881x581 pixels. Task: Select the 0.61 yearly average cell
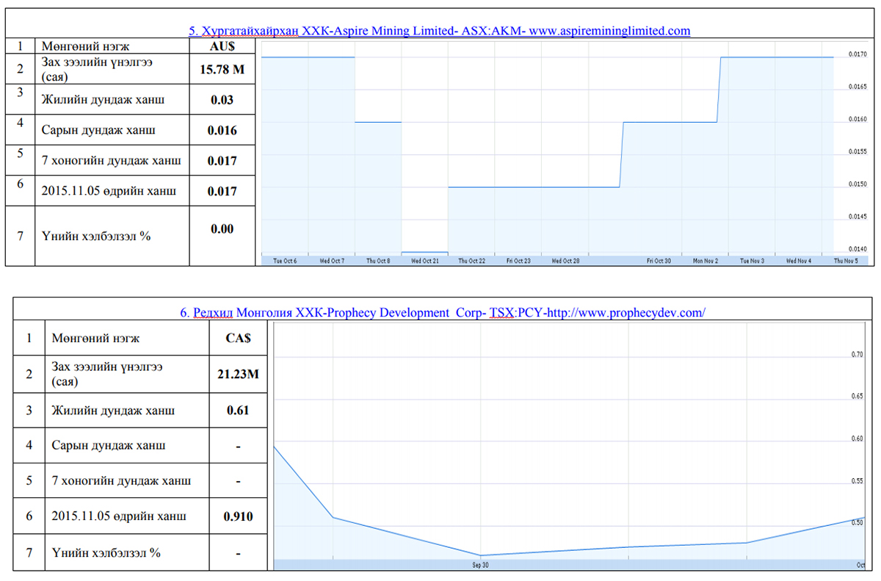[x=238, y=410]
